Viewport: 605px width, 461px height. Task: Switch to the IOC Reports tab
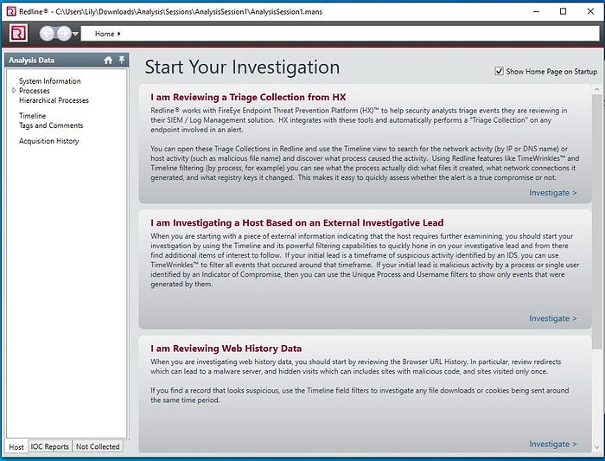click(50, 446)
